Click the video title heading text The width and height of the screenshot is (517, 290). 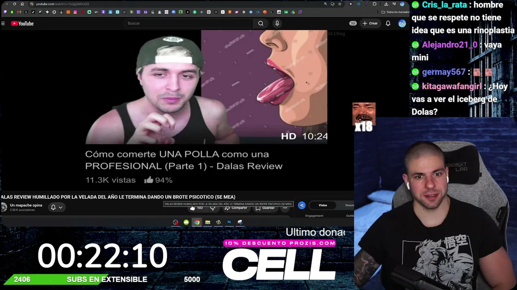click(118, 197)
